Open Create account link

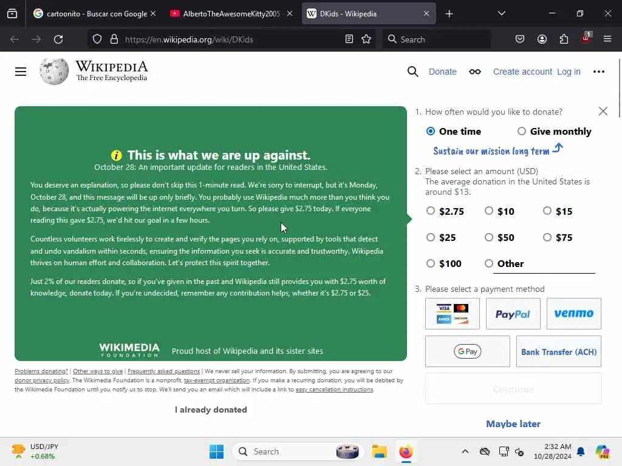(522, 72)
